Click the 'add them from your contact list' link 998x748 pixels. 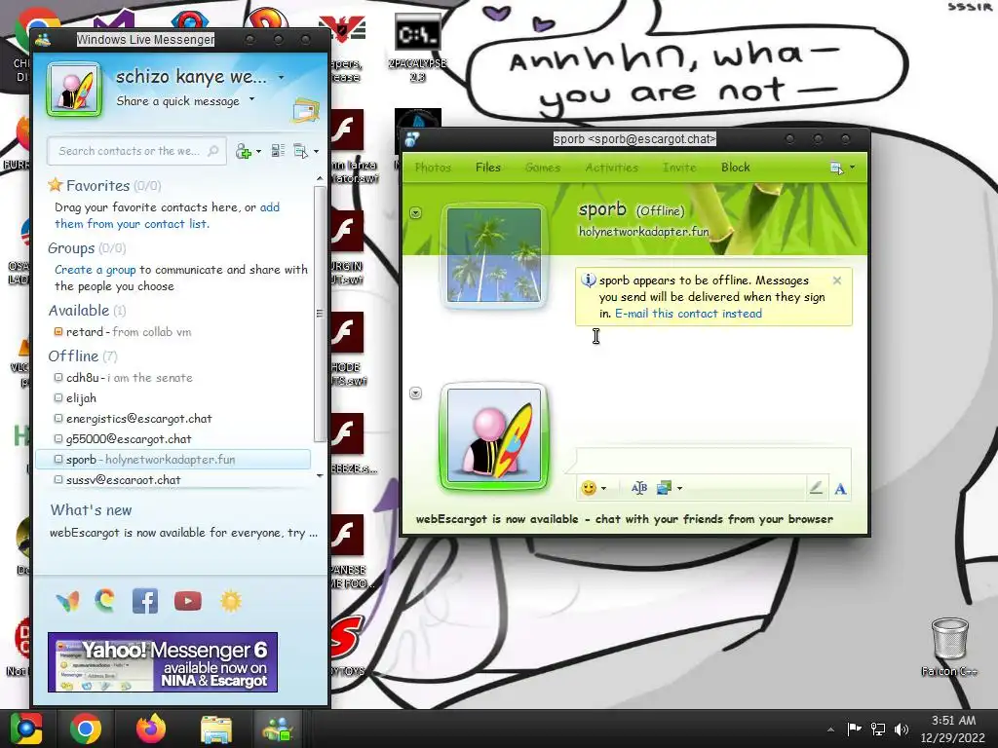132,224
